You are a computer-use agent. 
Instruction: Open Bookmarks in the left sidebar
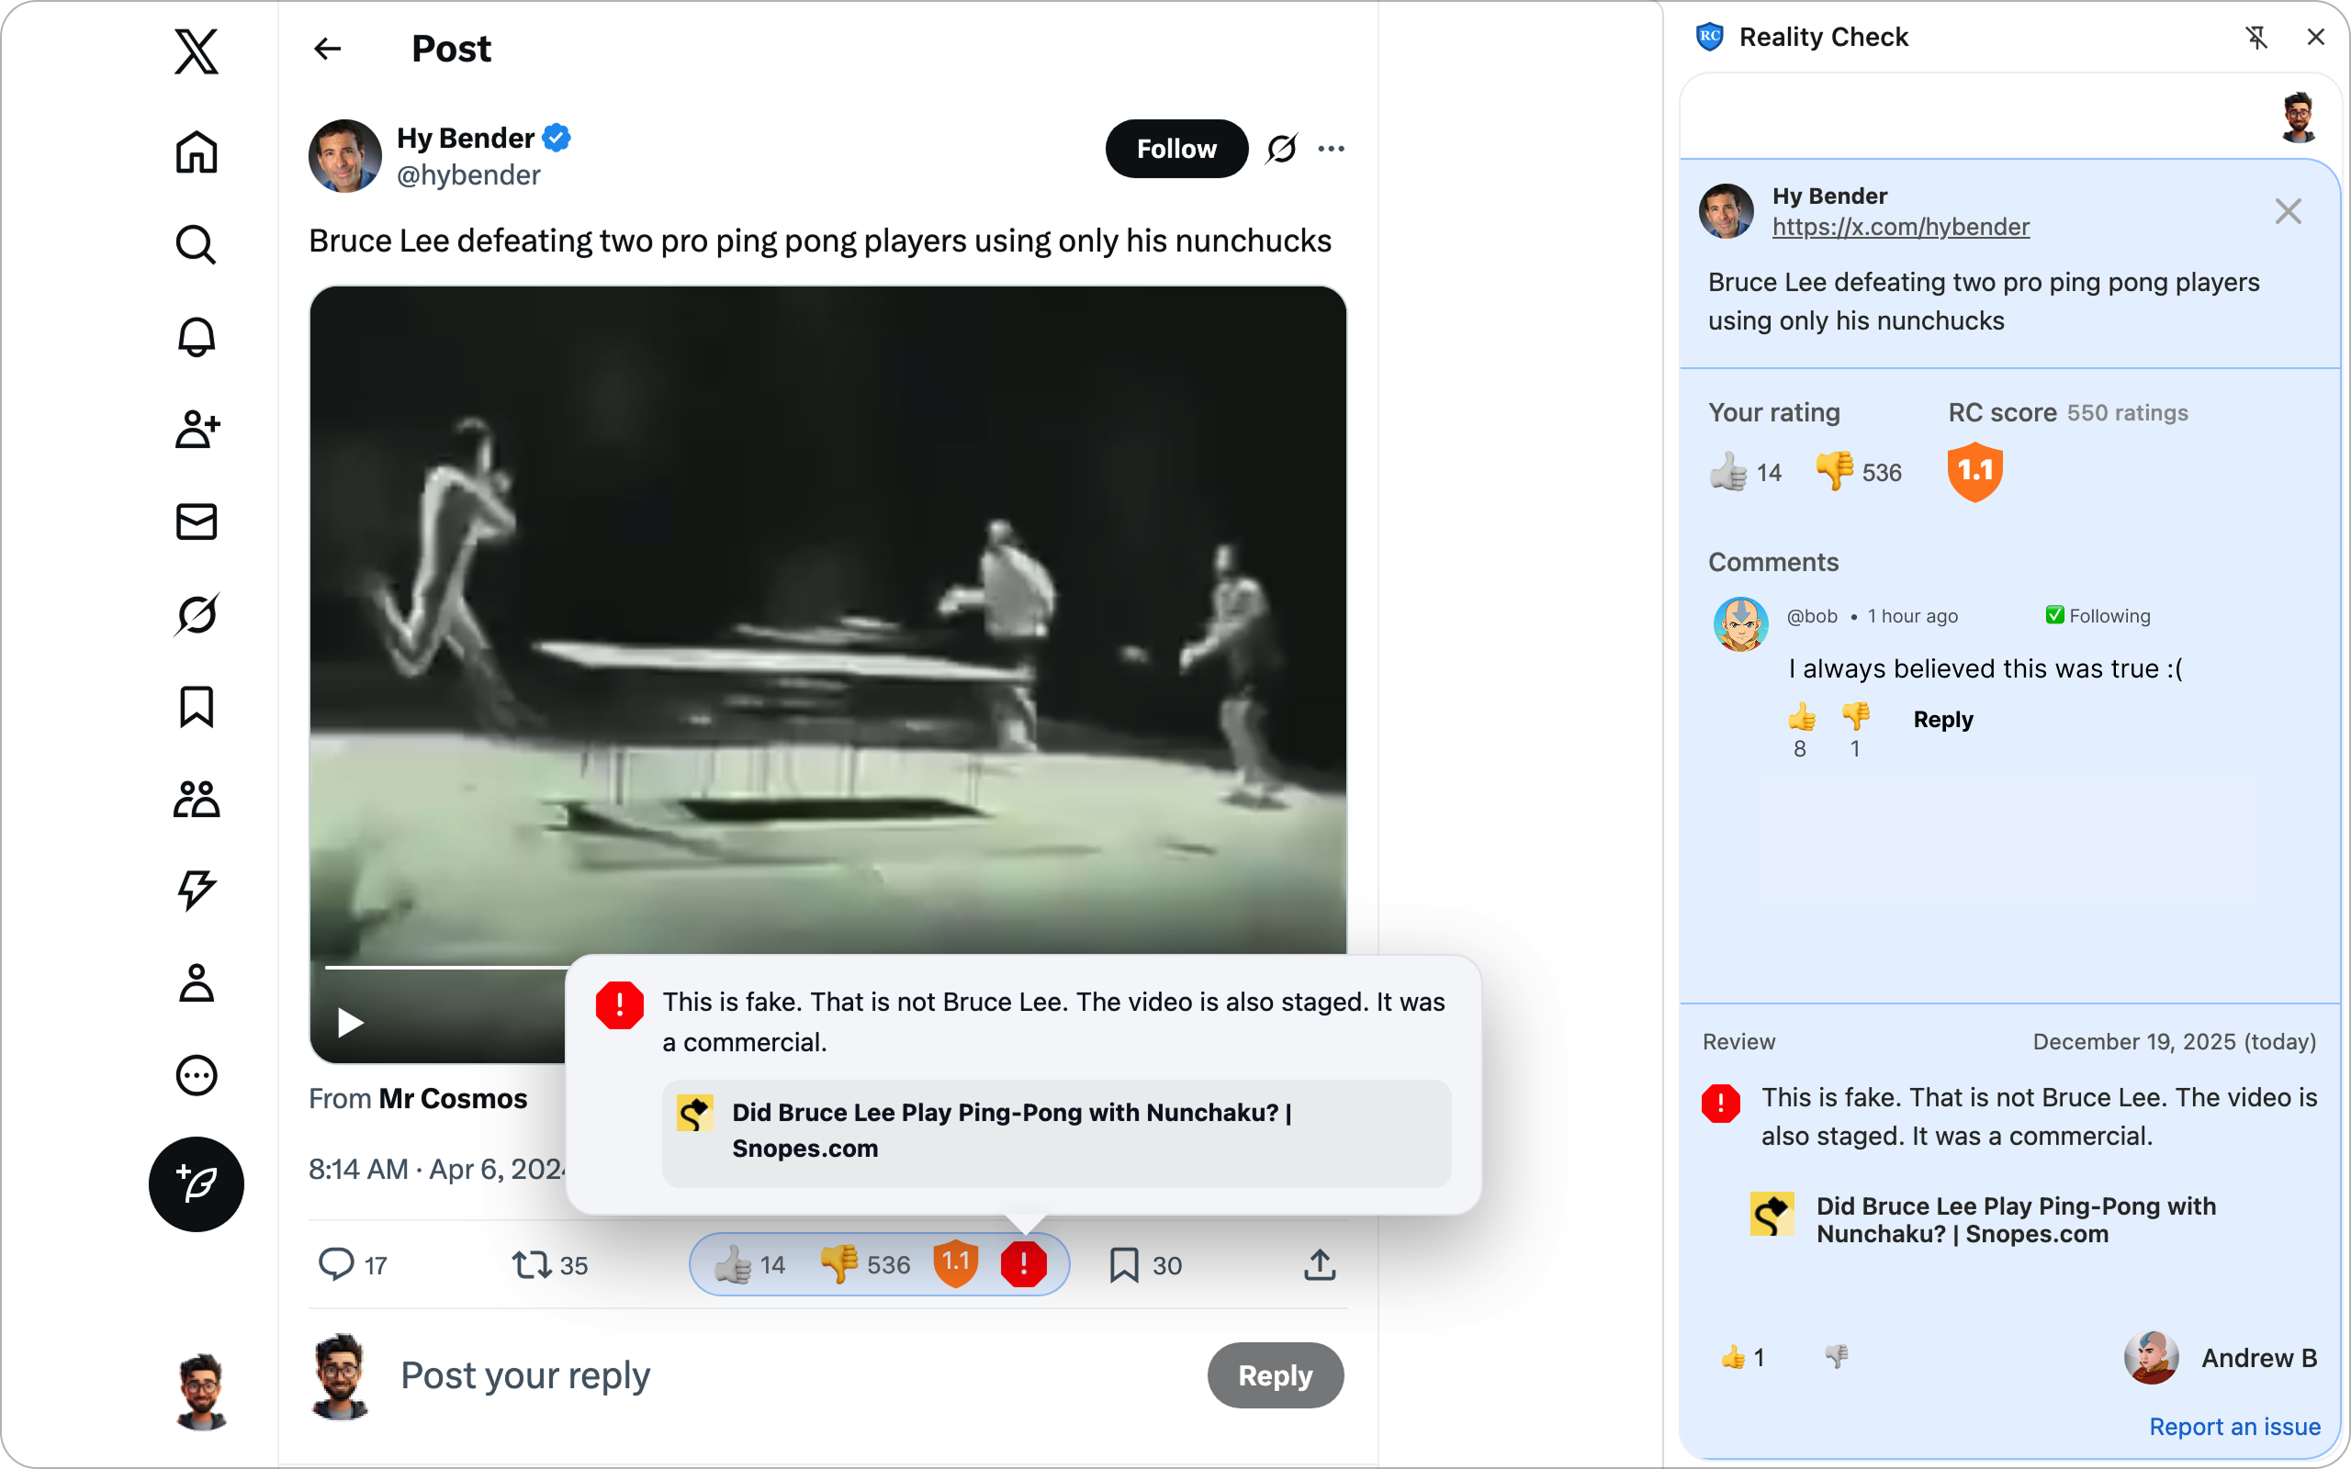[197, 706]
